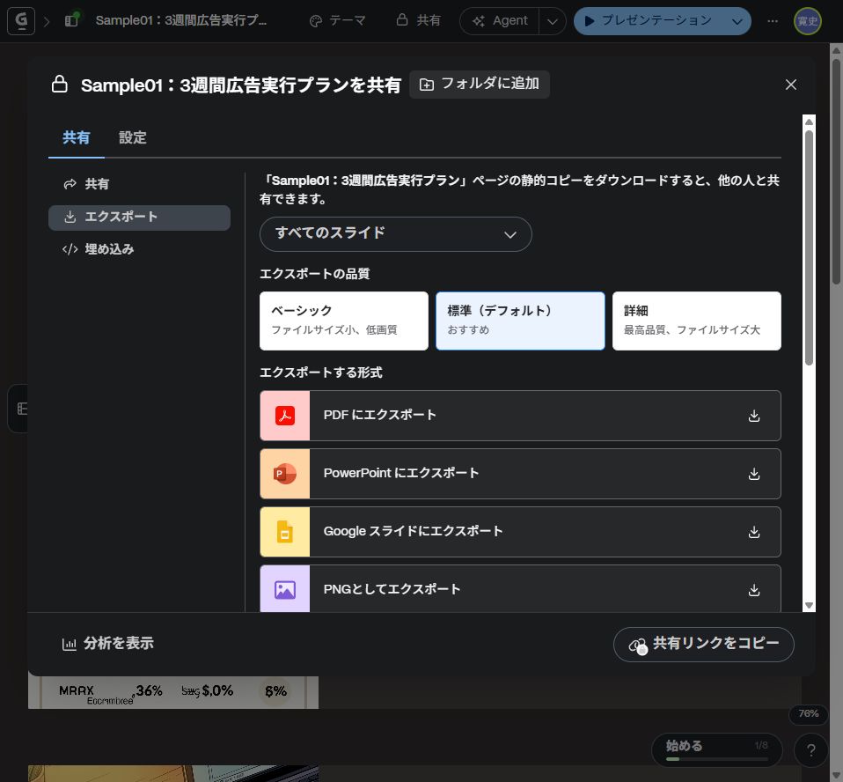Viewport: 843px width, 782px height.
Task: Click PowerPoint にエクスポート row
Action: pyautogui.click(x=520, y=474)
